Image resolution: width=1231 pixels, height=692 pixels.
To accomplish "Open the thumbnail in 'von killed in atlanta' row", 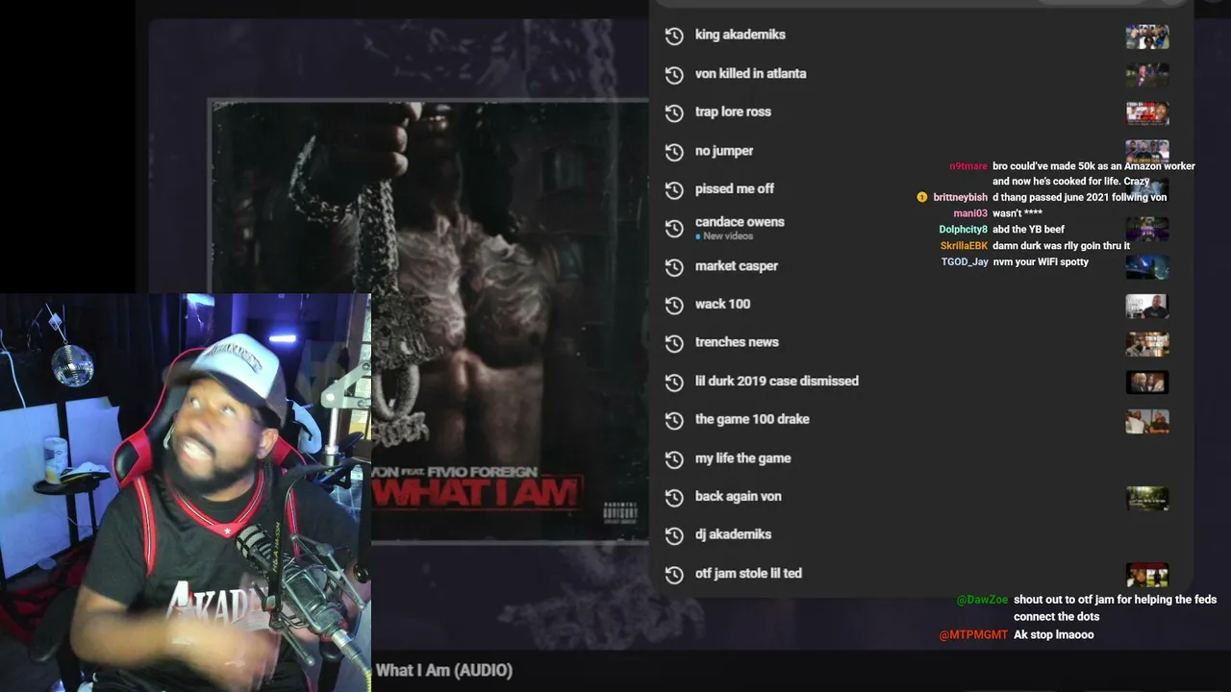I will click(1147, 75).
